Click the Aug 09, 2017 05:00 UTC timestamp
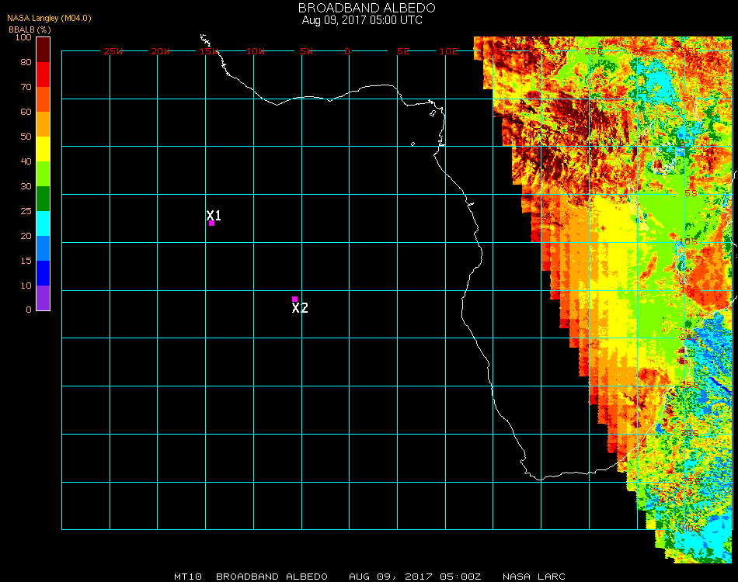738x582 pixels. point(362,20)
